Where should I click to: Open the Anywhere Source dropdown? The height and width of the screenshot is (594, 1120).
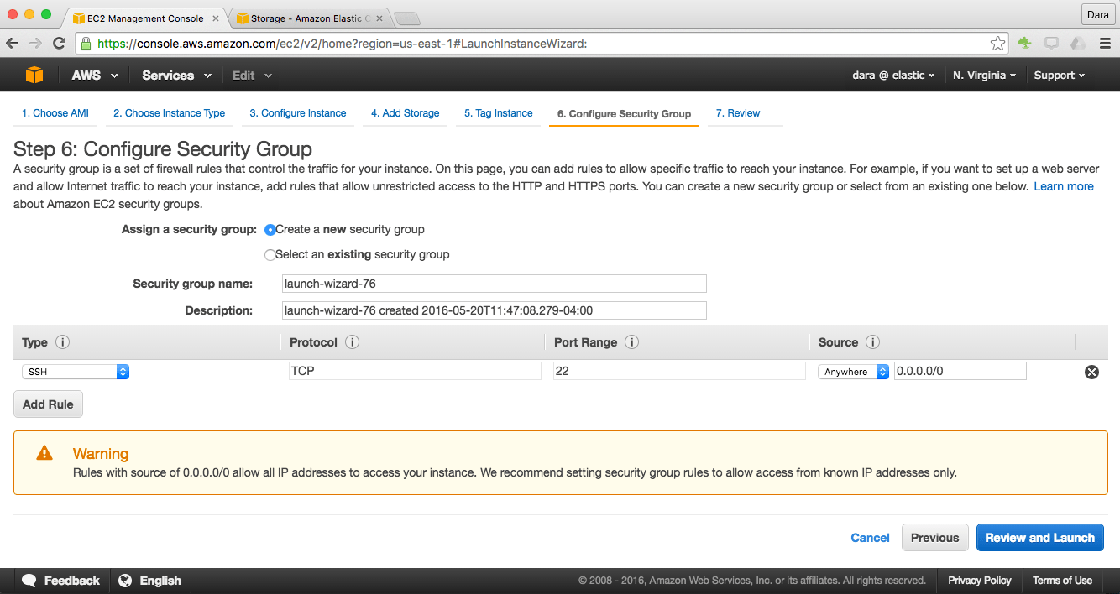(x=853, y=370)
